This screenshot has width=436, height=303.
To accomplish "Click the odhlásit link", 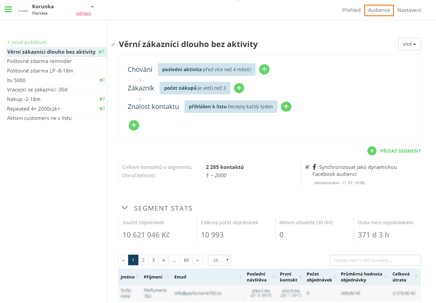I will point(83,13).
